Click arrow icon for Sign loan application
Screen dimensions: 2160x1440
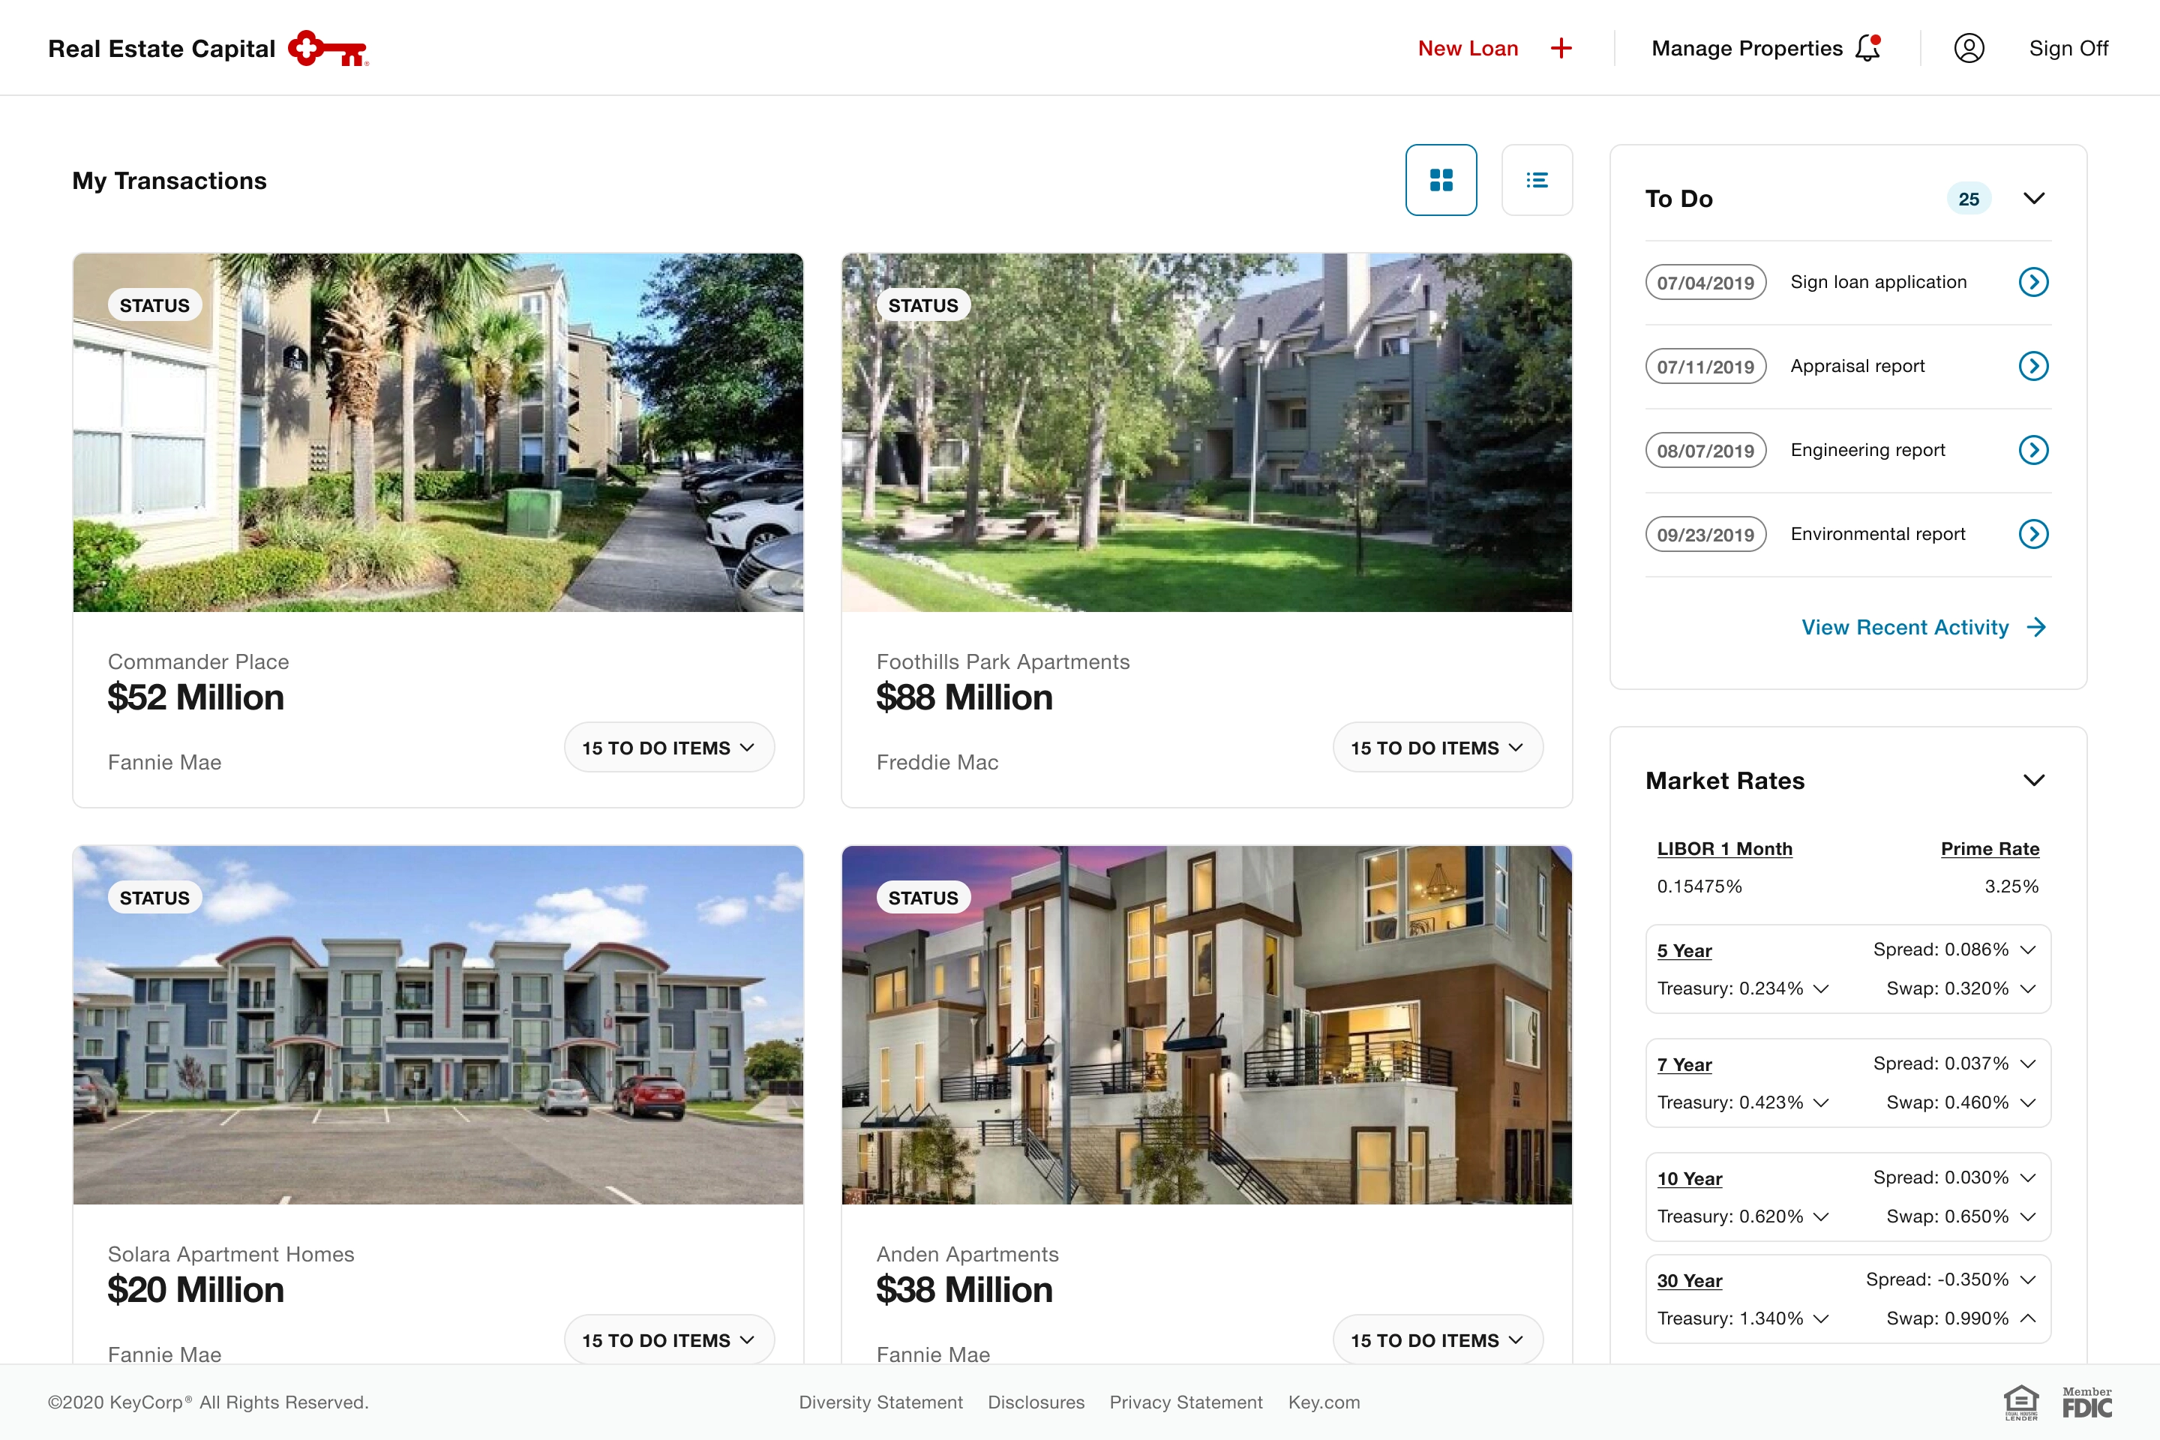[x=2033, y=282]
